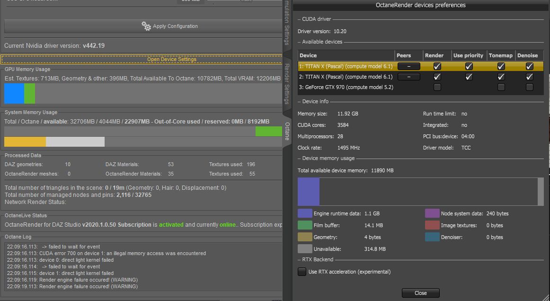
Task: Click the Film buffer green color swatch
Action: (305, 225)
